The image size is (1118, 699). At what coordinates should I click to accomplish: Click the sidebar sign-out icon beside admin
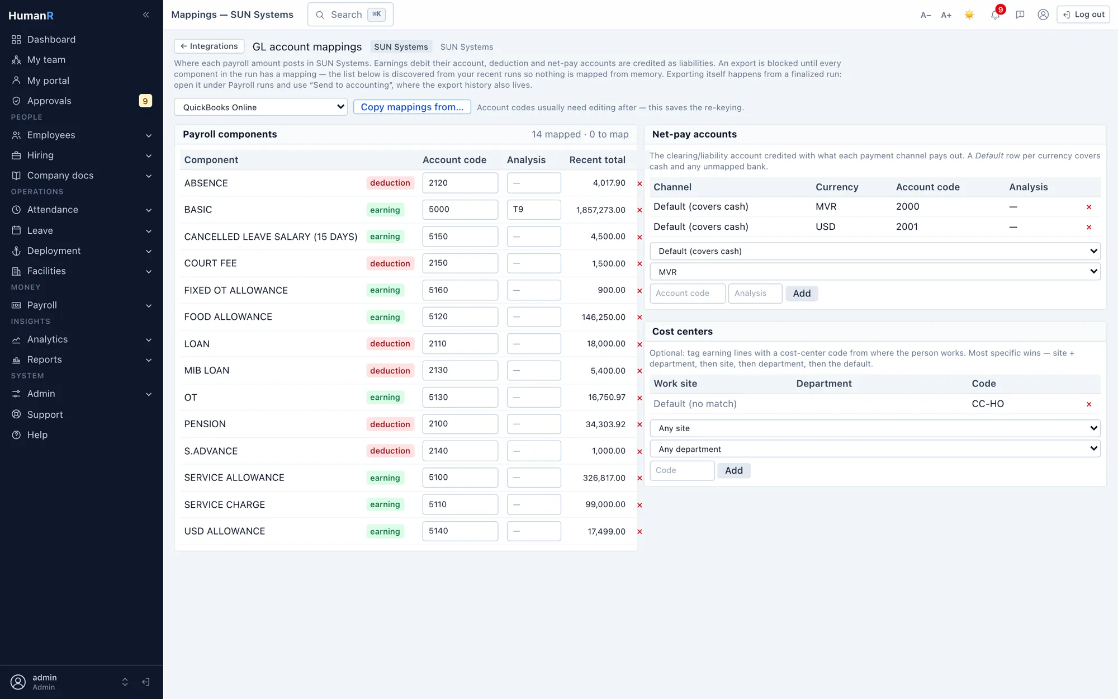[x=146, y=682]
